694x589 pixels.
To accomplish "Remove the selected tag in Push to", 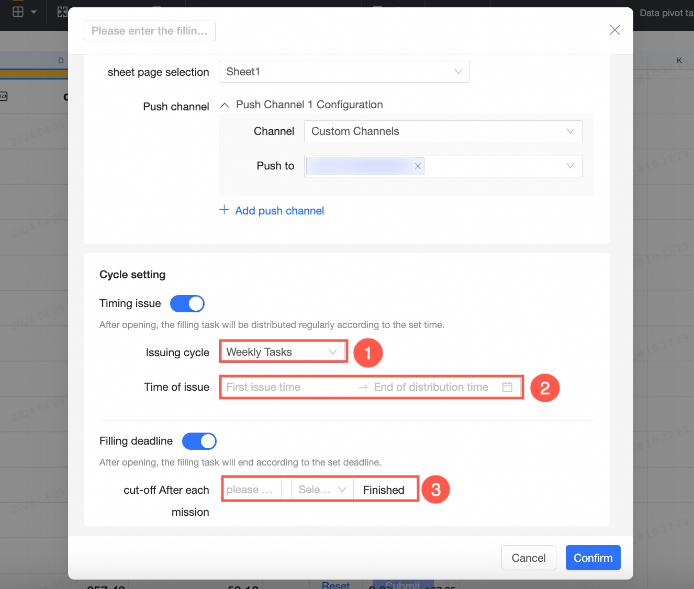I will (418, 166).
